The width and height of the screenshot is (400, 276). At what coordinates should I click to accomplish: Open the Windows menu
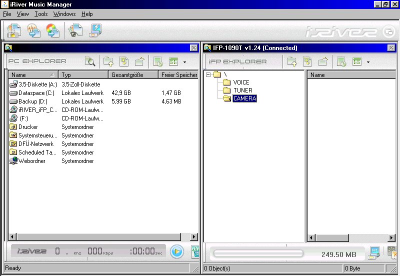[x=64, y=14]
